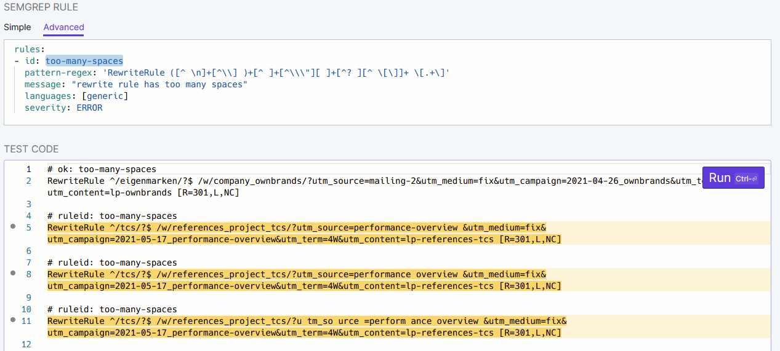
Task: Click the highlighted RewriteRule on line 11
Action: [307, 321]
